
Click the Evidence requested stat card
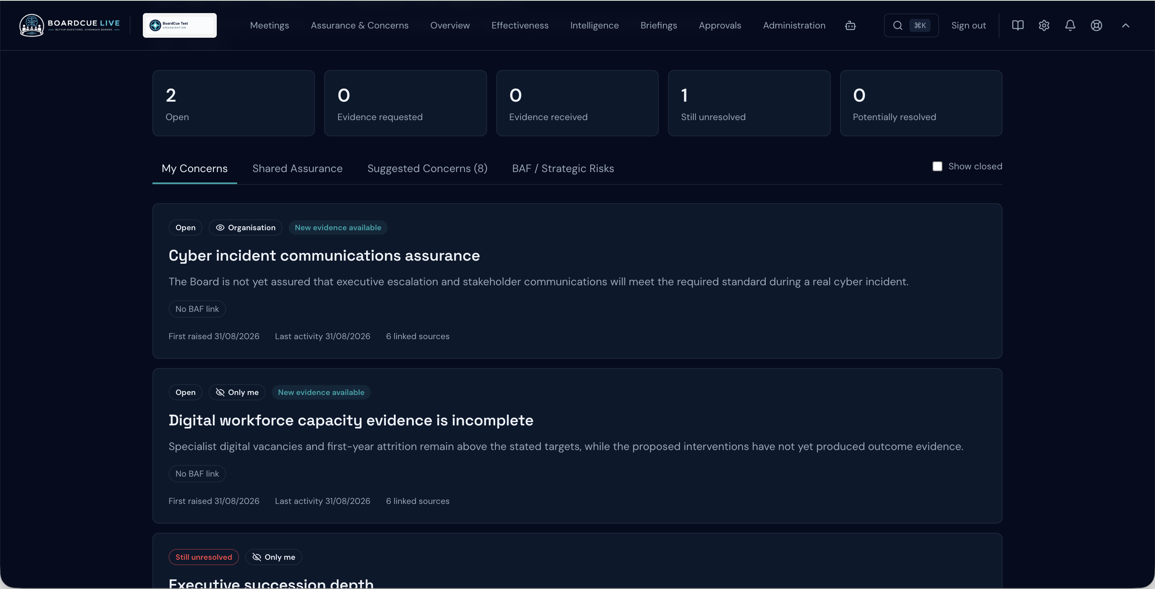[405, 103]
